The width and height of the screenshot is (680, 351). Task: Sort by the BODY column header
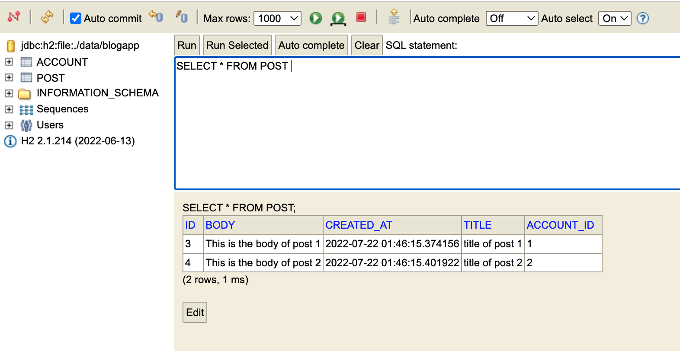[x=220, y=225]
